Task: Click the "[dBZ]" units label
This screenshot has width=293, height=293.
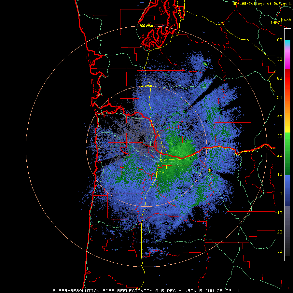Action: click(x=276, y=23)
